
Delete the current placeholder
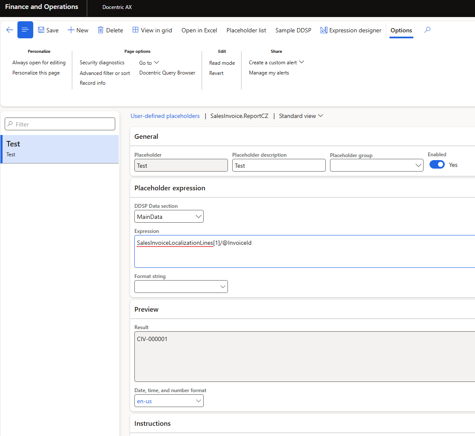[110, 30]
